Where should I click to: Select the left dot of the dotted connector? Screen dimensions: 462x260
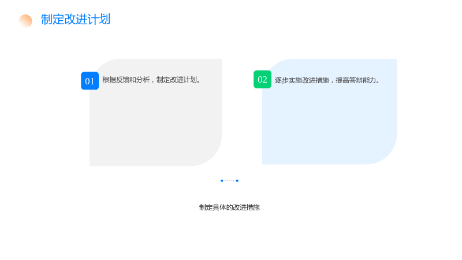point(222,181)
